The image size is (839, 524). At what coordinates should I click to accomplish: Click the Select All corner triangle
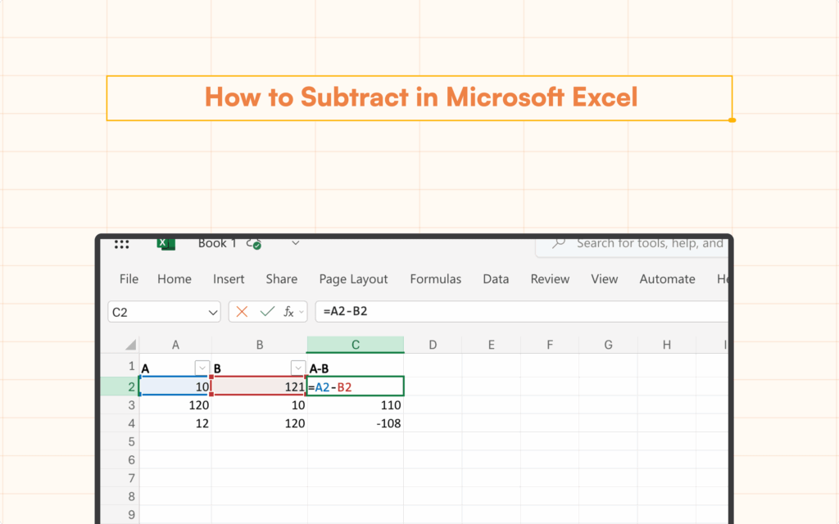pyautogui.click(x=130, y=346)
